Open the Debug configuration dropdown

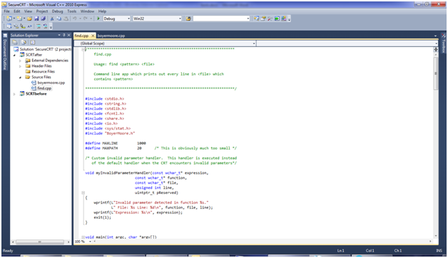click(x=129, y=19)
